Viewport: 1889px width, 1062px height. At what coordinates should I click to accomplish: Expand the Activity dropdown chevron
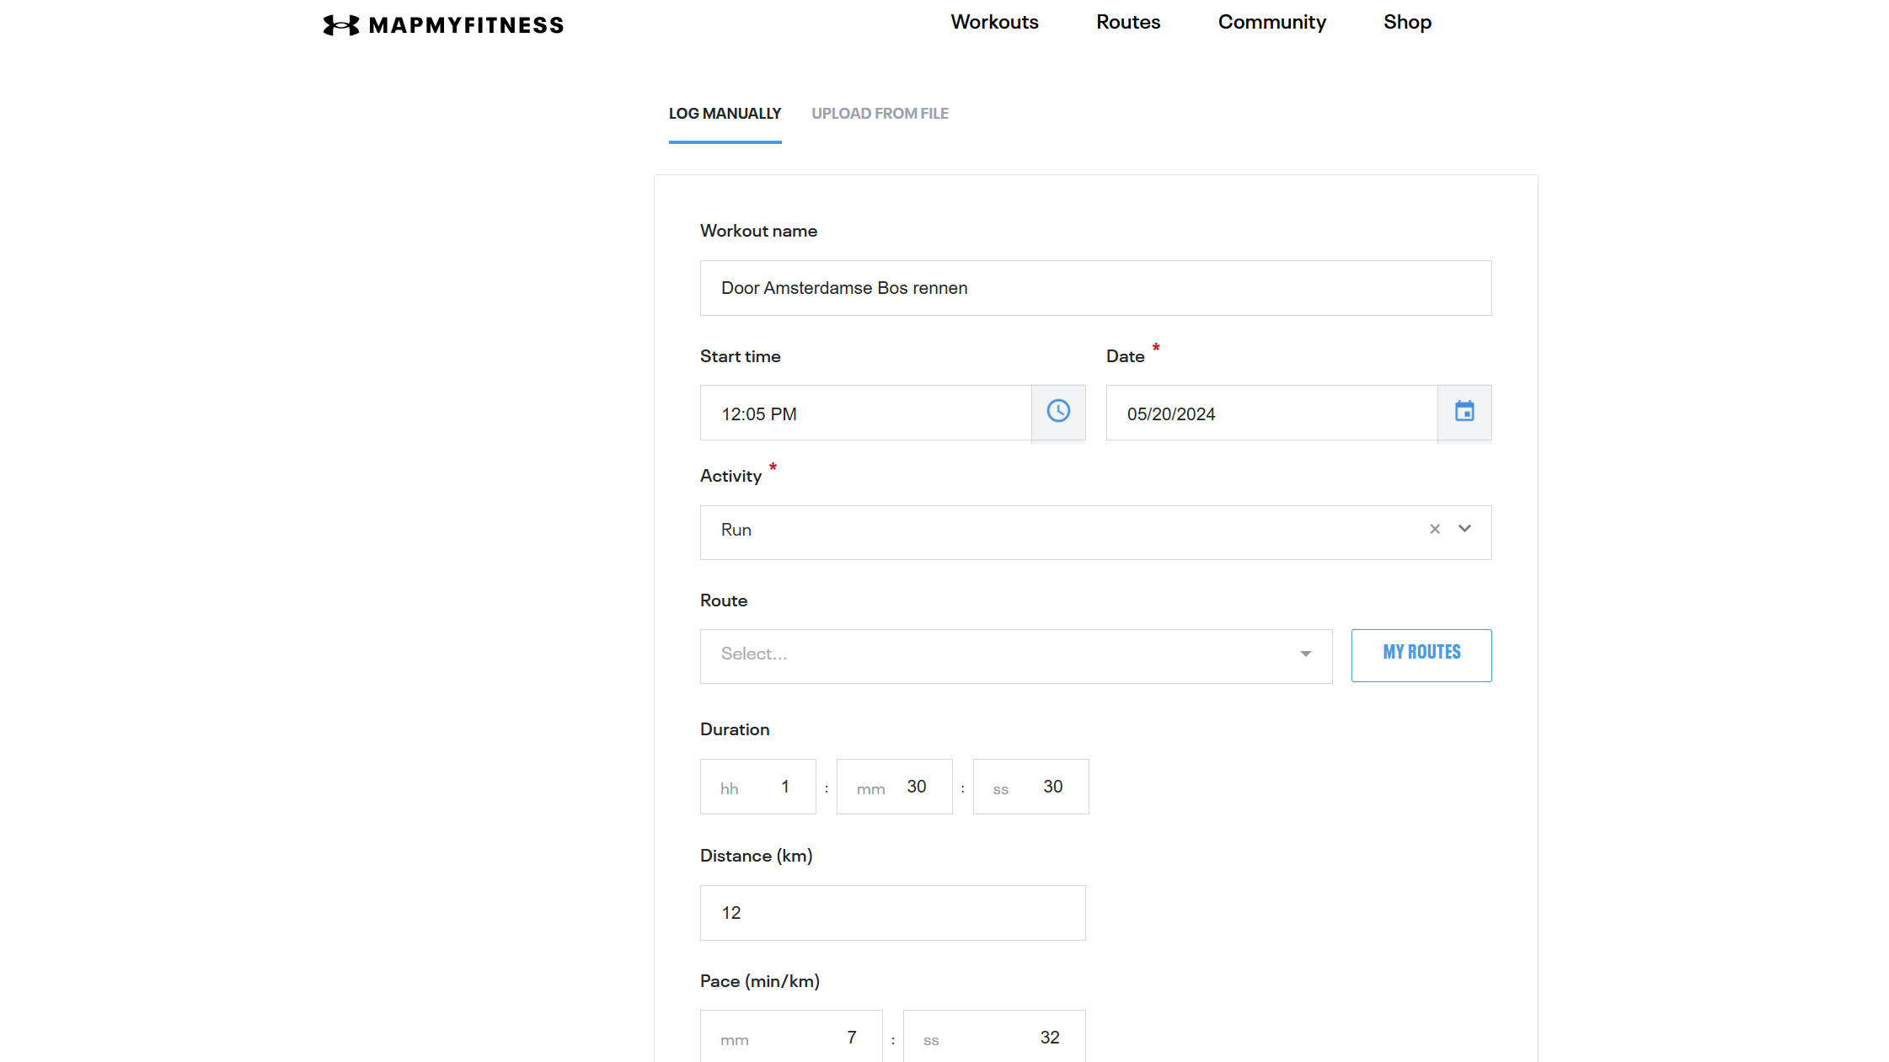(1465, 530)
